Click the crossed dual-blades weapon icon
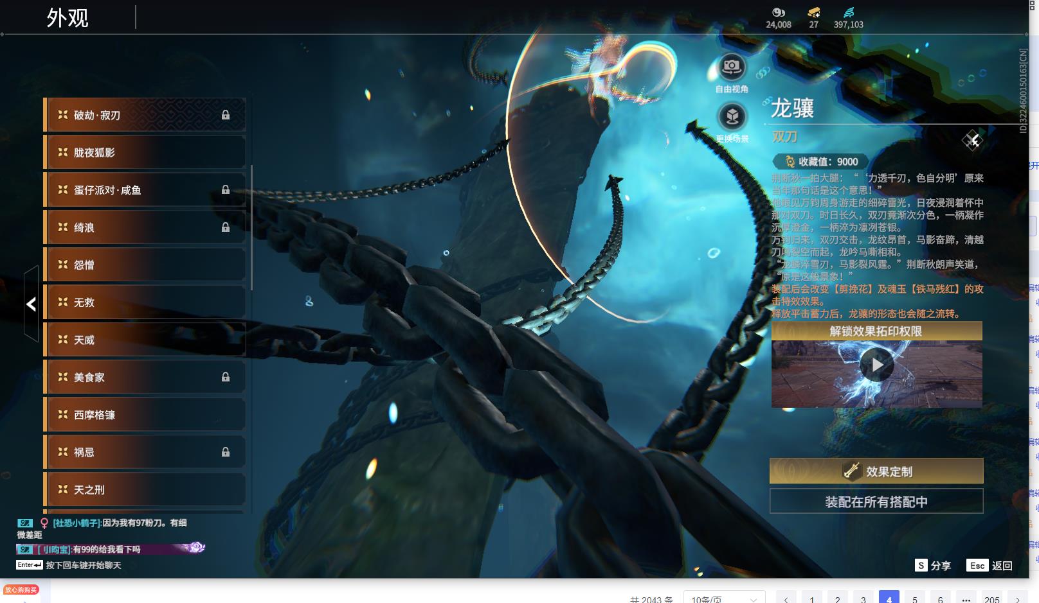The width and height of the screenshot is (1039, 603). (972, 139)
